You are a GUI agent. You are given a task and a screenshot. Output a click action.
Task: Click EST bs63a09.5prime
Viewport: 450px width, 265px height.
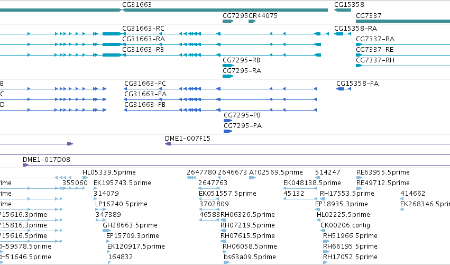pos(250,257)
